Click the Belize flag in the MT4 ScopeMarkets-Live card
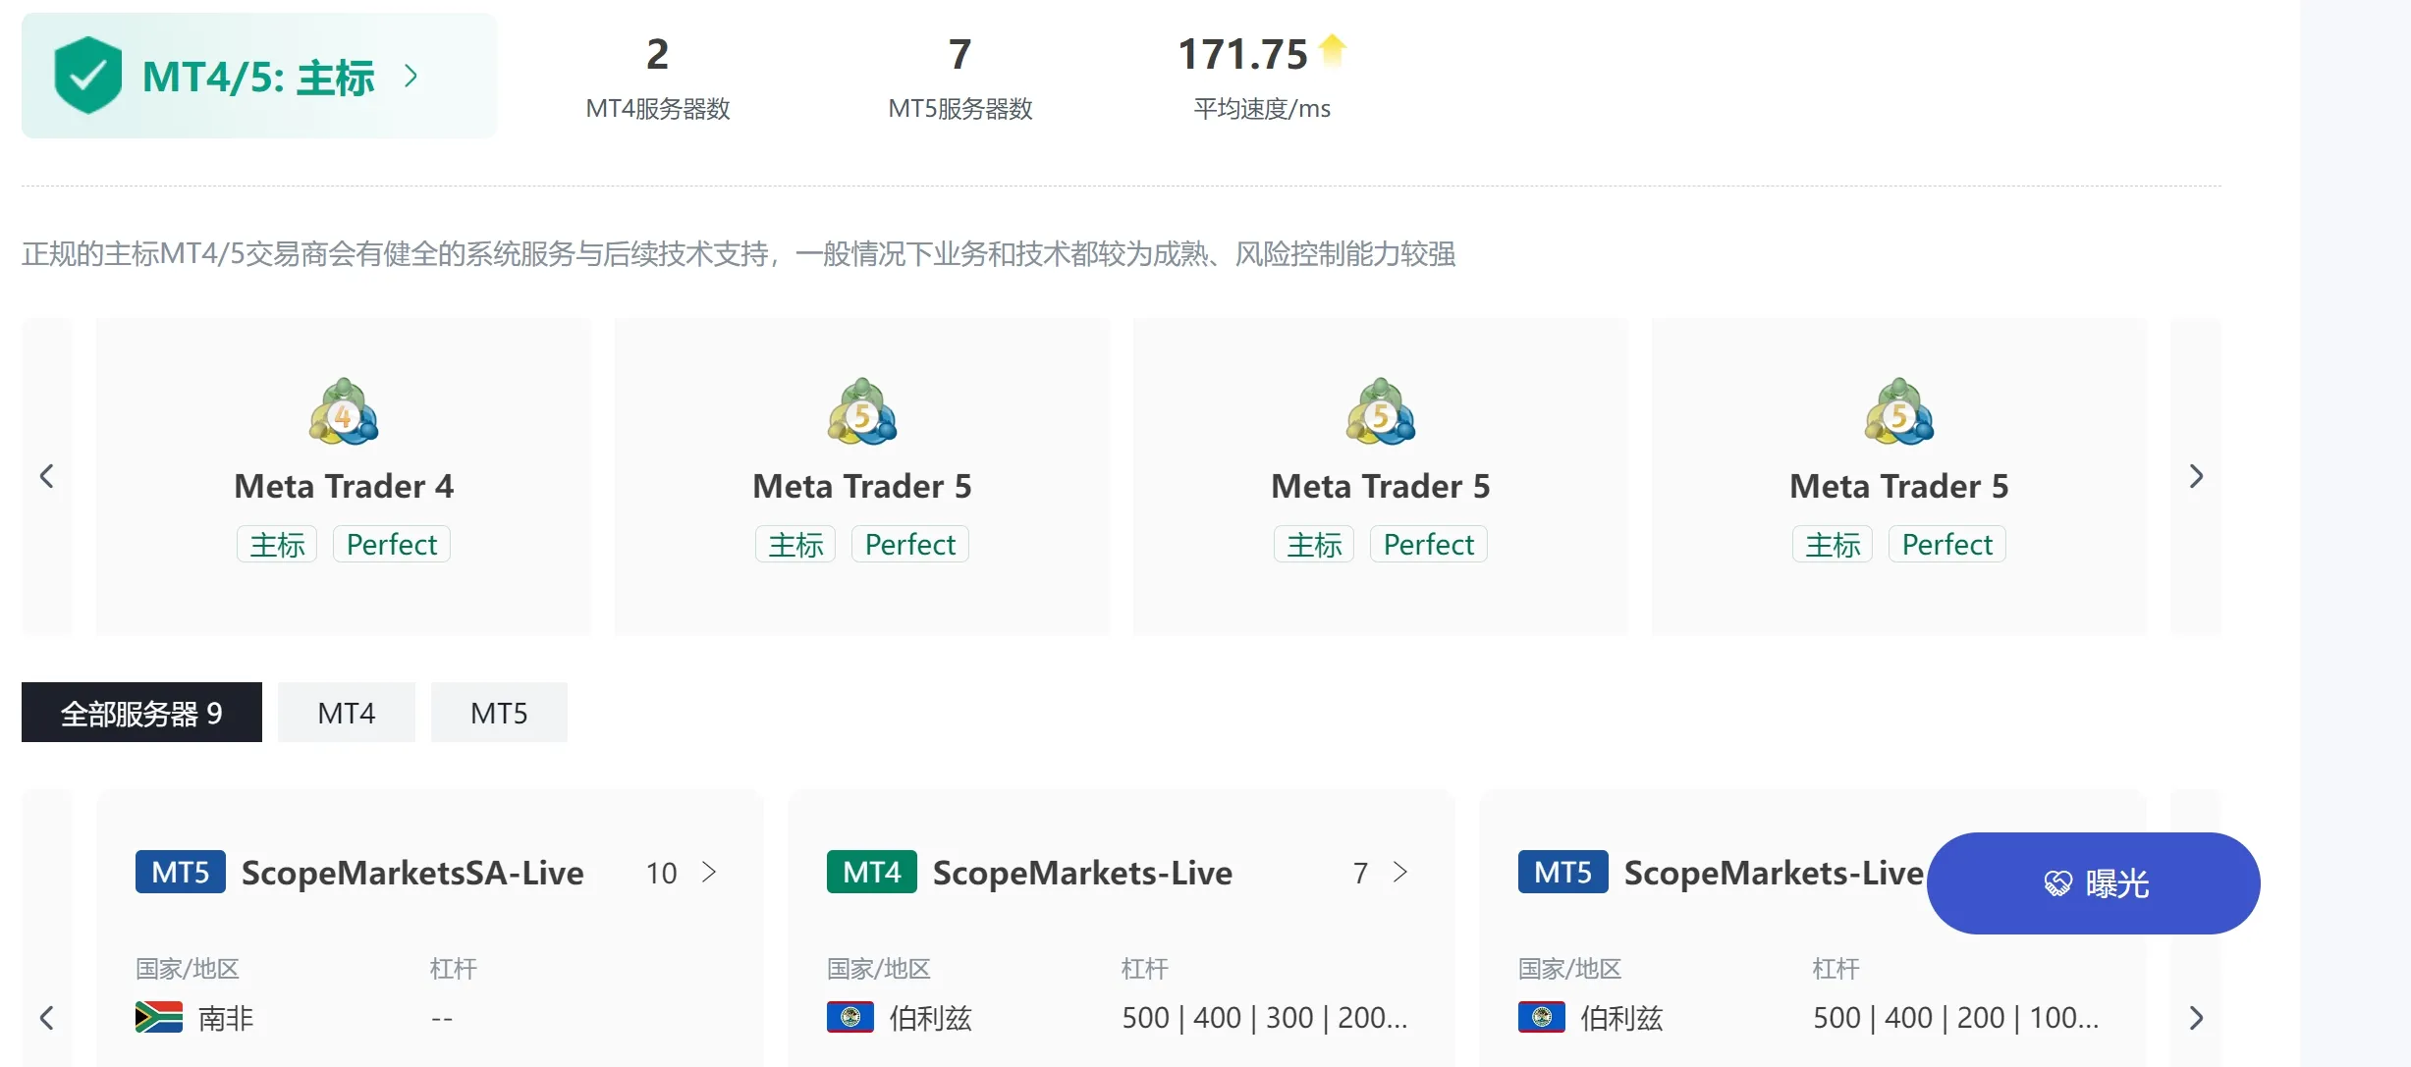2411x1067 pixels. coord(850,1017)
